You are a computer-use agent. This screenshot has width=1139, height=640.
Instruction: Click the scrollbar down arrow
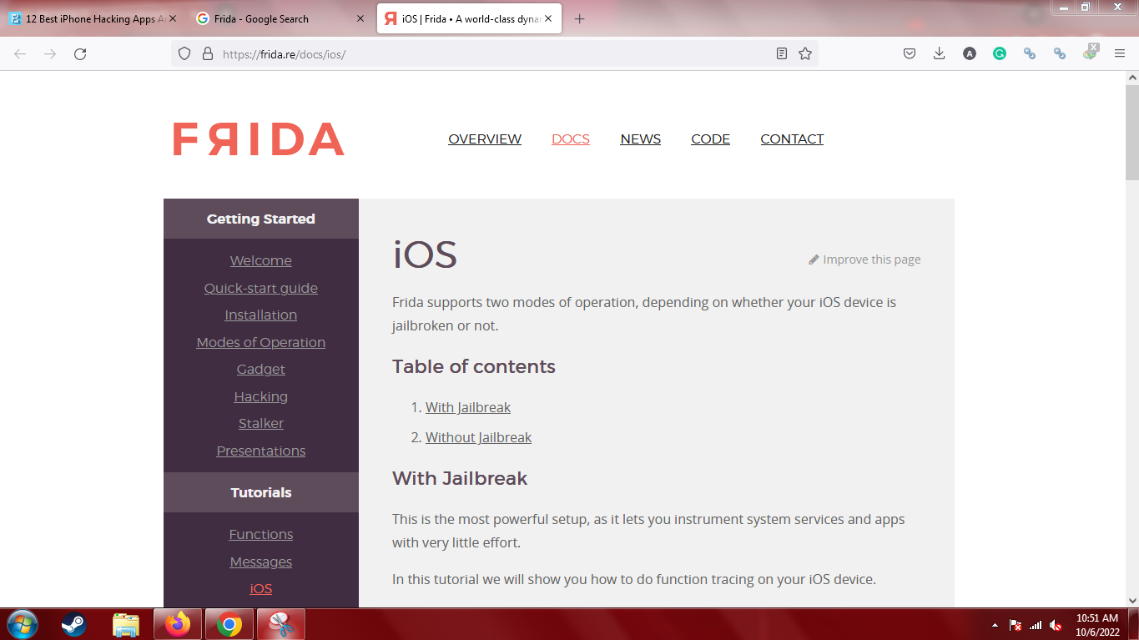click(x=1132, y=600)
